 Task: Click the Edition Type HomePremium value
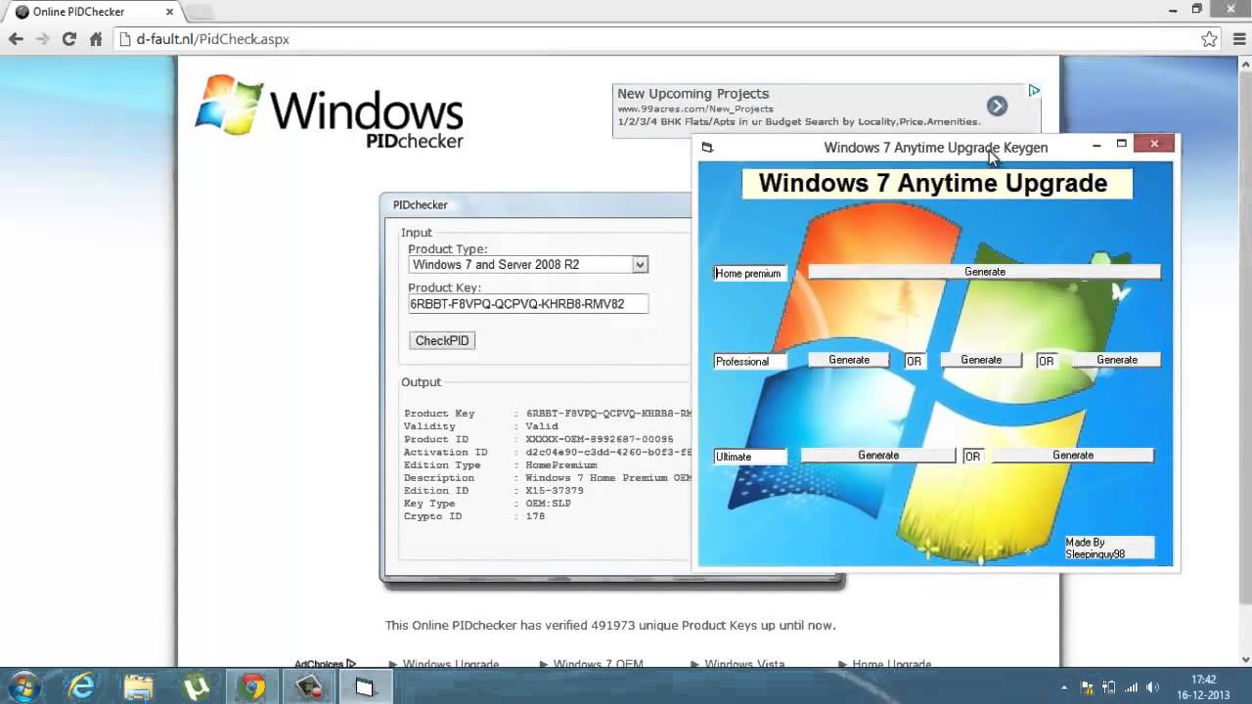(561, 465)
